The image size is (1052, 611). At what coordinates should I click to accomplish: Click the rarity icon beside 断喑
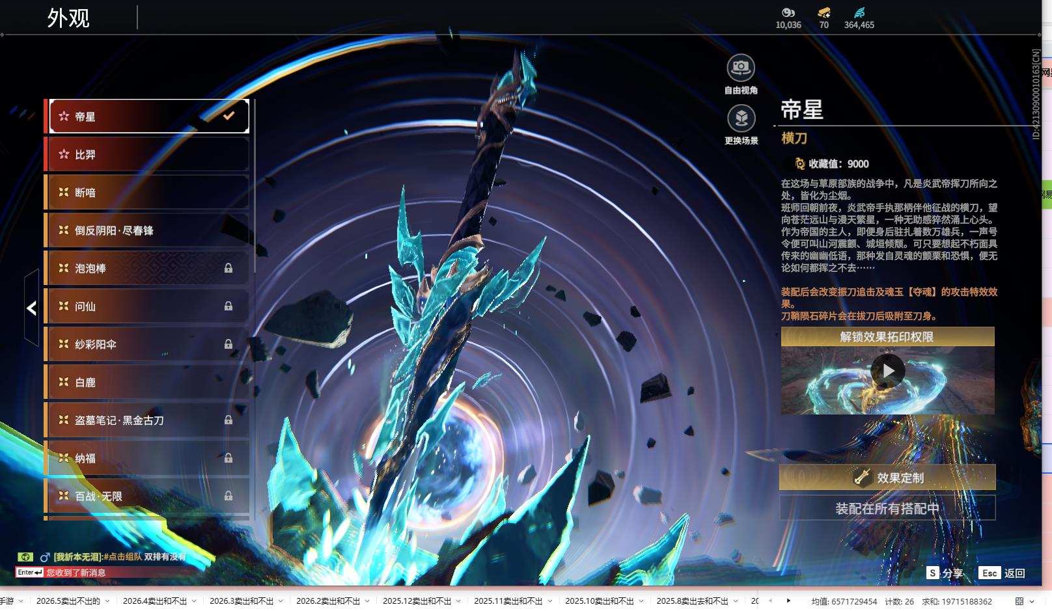pyautogui.click(x=64, y=192)
